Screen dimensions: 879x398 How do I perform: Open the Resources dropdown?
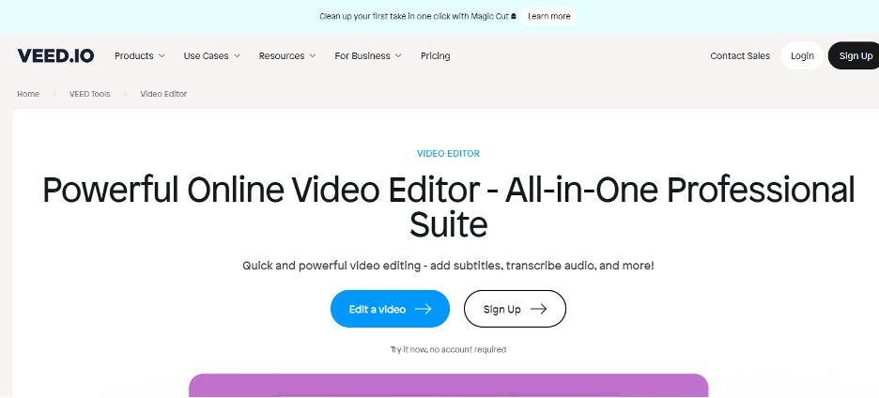coord(287,56)
